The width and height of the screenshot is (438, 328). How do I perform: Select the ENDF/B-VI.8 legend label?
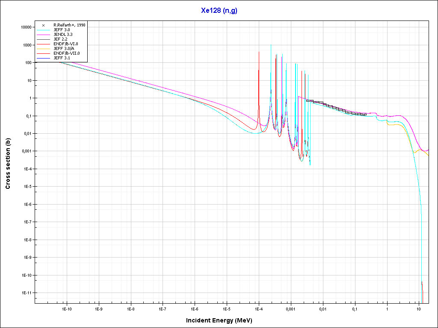pos(65,44)
